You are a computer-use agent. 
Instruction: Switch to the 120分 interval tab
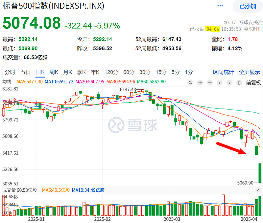click(111, 72)
